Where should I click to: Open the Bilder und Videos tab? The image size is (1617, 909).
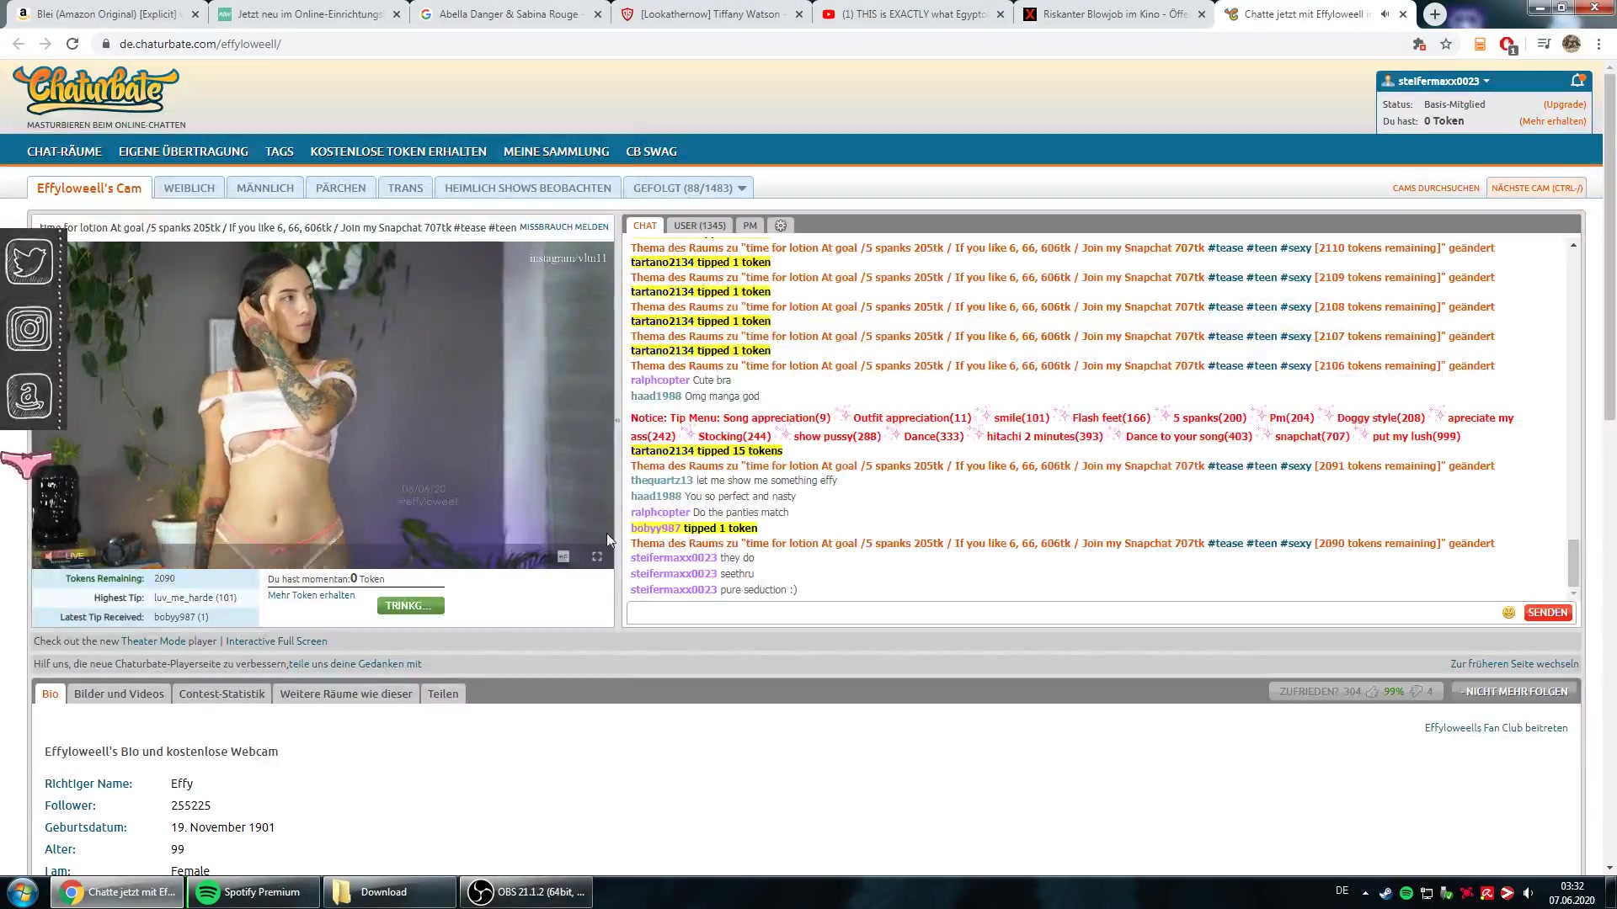click(119, 694)
